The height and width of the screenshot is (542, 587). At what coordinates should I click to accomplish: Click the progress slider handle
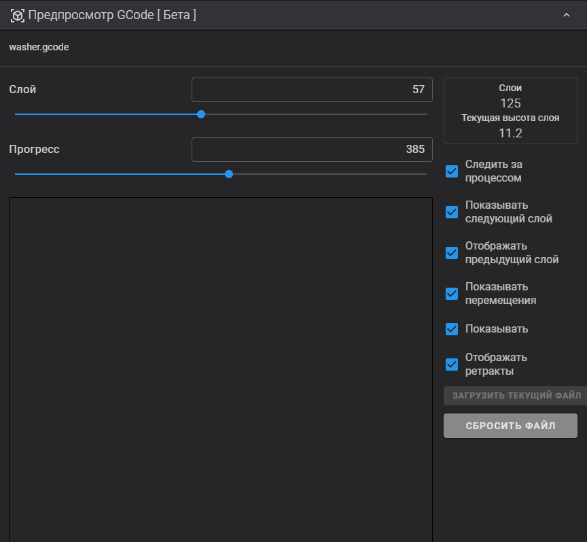228,174
